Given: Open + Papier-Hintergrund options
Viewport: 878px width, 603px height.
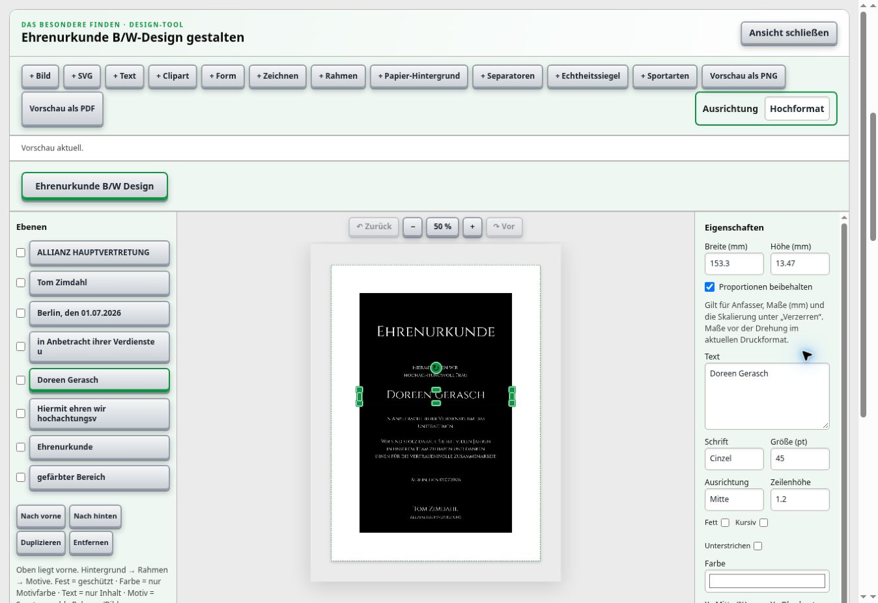Looking at the screenshot, I should 419,76.
